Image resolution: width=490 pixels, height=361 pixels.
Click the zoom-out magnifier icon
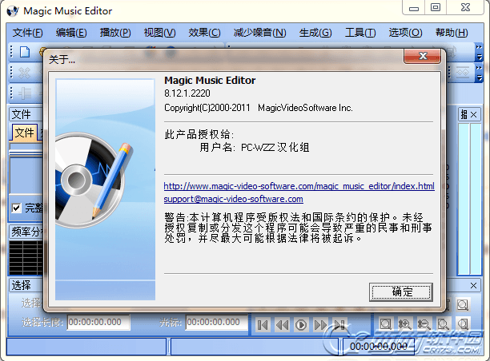pos(424,324)
